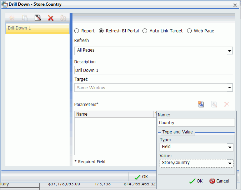Click the Description text field
Screen dimensions: 241x190
coord(154,70)
